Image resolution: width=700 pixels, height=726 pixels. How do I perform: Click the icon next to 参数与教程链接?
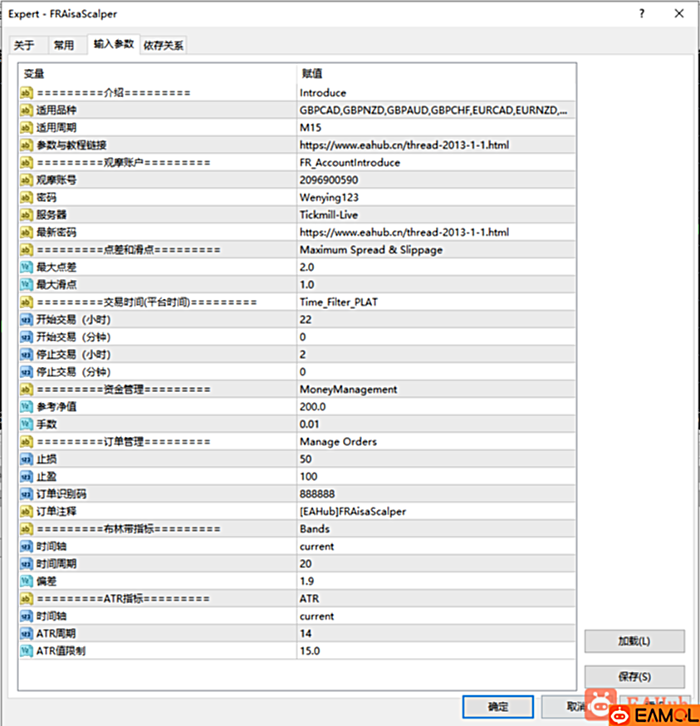(x=27, y=145)
